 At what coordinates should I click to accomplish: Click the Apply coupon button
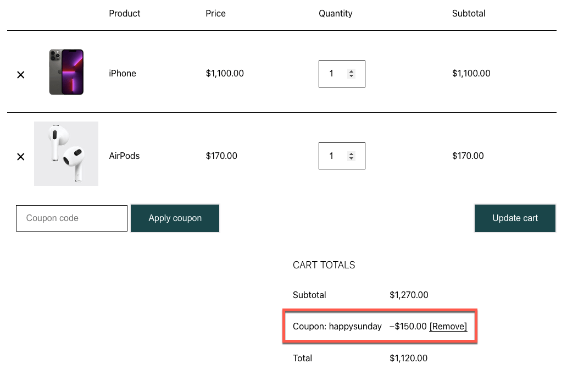coord(175,218)
